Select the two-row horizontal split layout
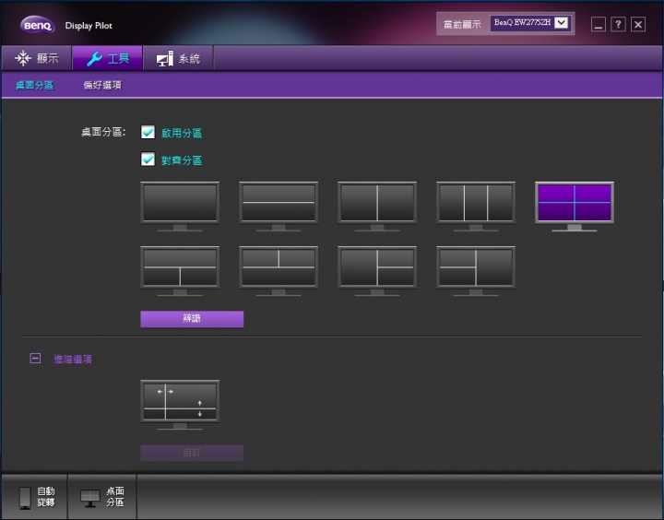This screenshot has width=664, height=520. click(279, 207)
